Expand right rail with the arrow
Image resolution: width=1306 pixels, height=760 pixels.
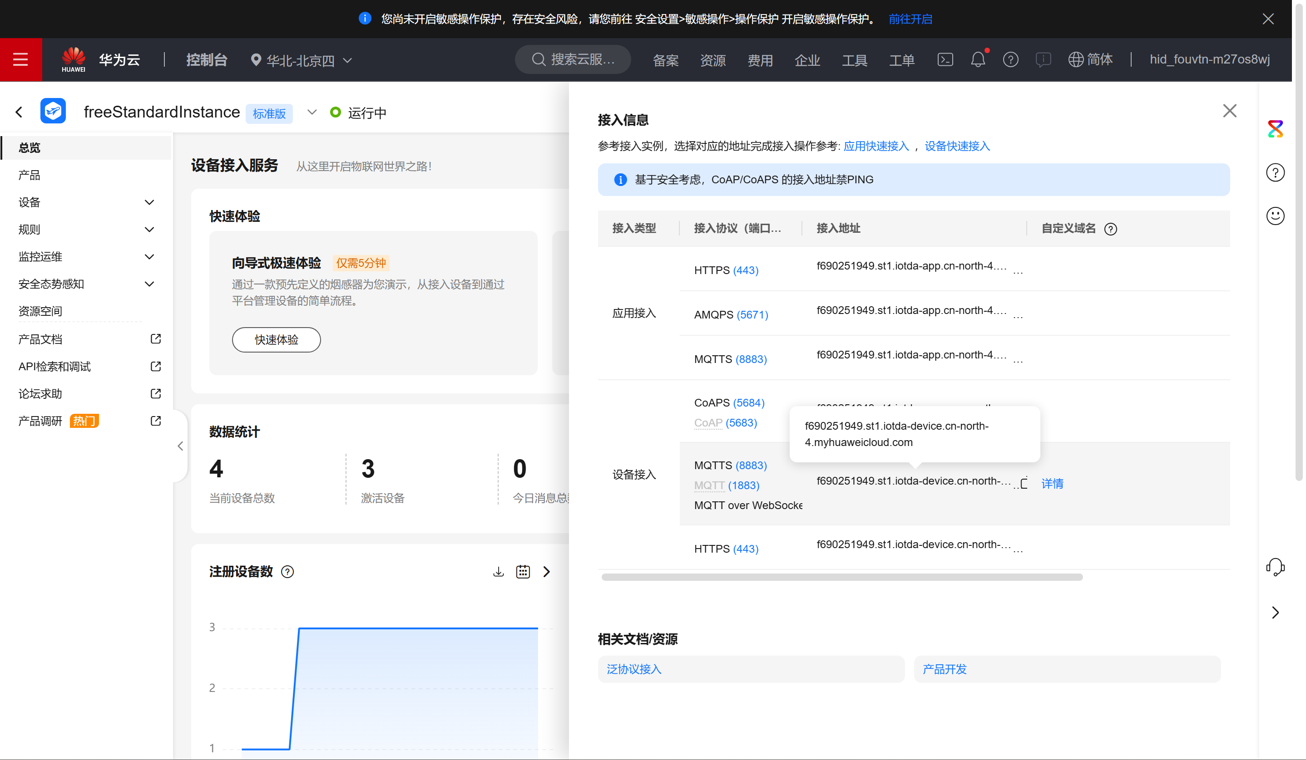(x=1275, y=613)
